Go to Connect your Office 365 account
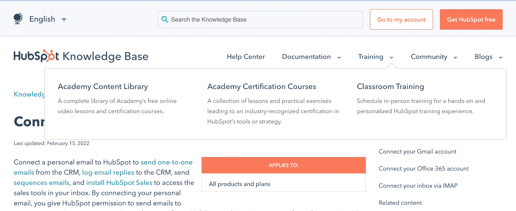Viewport: 516px width, 211px height. [x=423, y=168]
